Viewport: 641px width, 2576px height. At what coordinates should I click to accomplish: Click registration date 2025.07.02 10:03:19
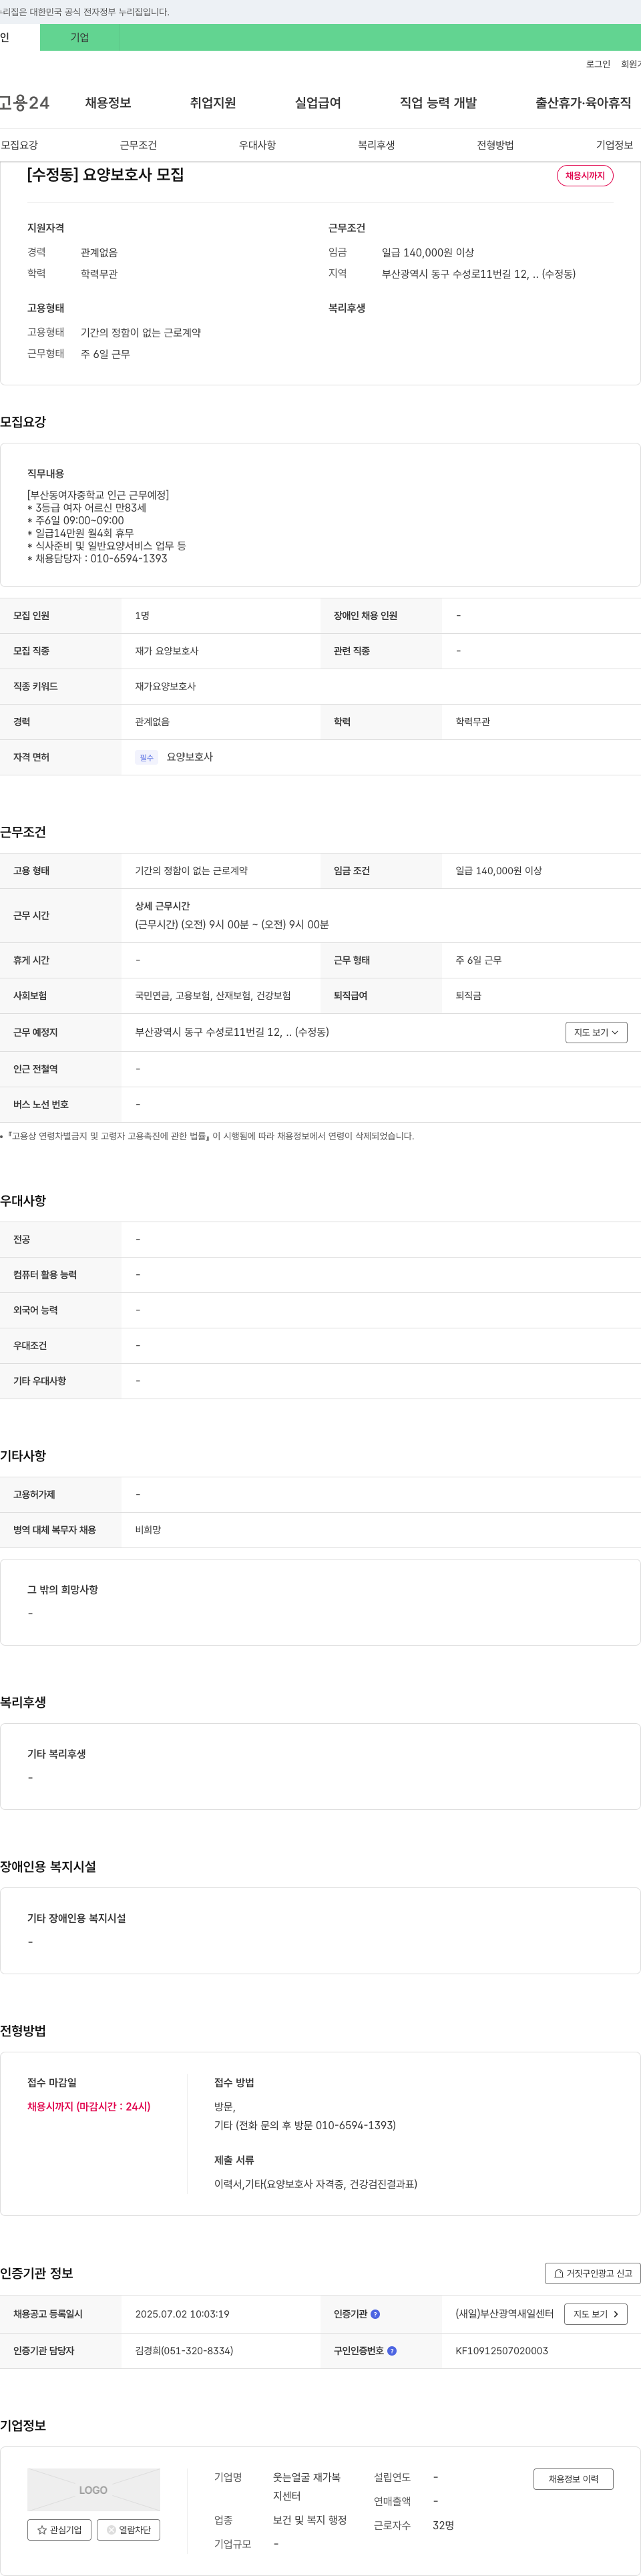[x=182, y=2314]
